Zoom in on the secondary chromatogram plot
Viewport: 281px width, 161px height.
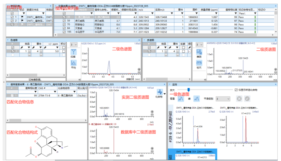[139, 69]
